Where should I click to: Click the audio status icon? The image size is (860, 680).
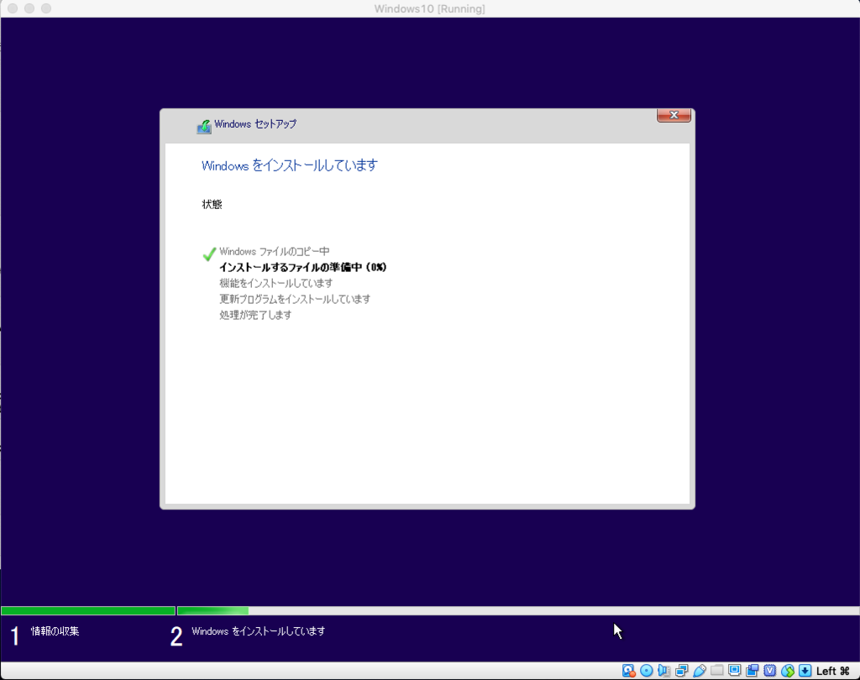(x=663, y=671)
